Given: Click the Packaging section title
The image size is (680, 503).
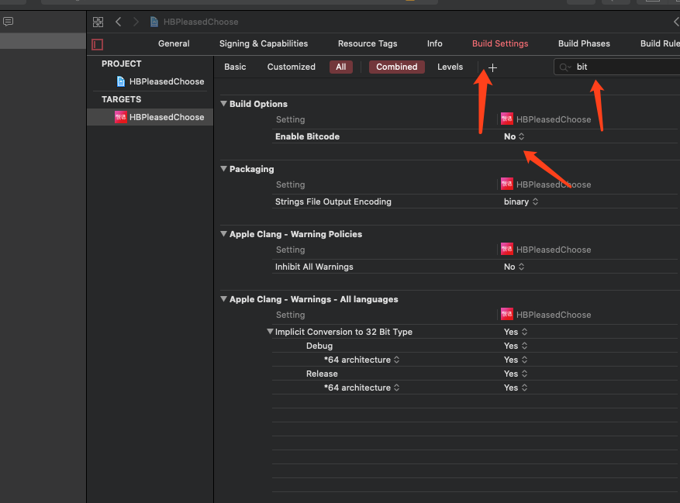Looking at the screenshot, I should tap(251, 169).
